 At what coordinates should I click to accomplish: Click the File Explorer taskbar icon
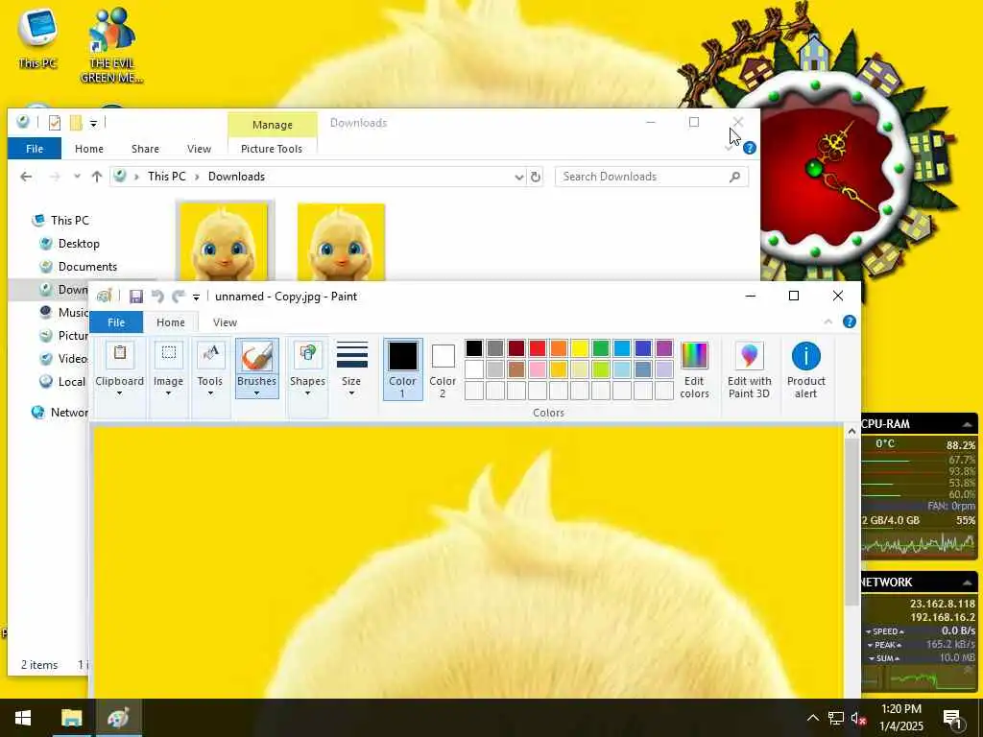click(71, 718)
